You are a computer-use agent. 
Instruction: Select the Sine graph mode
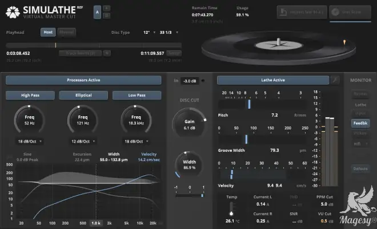27,157
